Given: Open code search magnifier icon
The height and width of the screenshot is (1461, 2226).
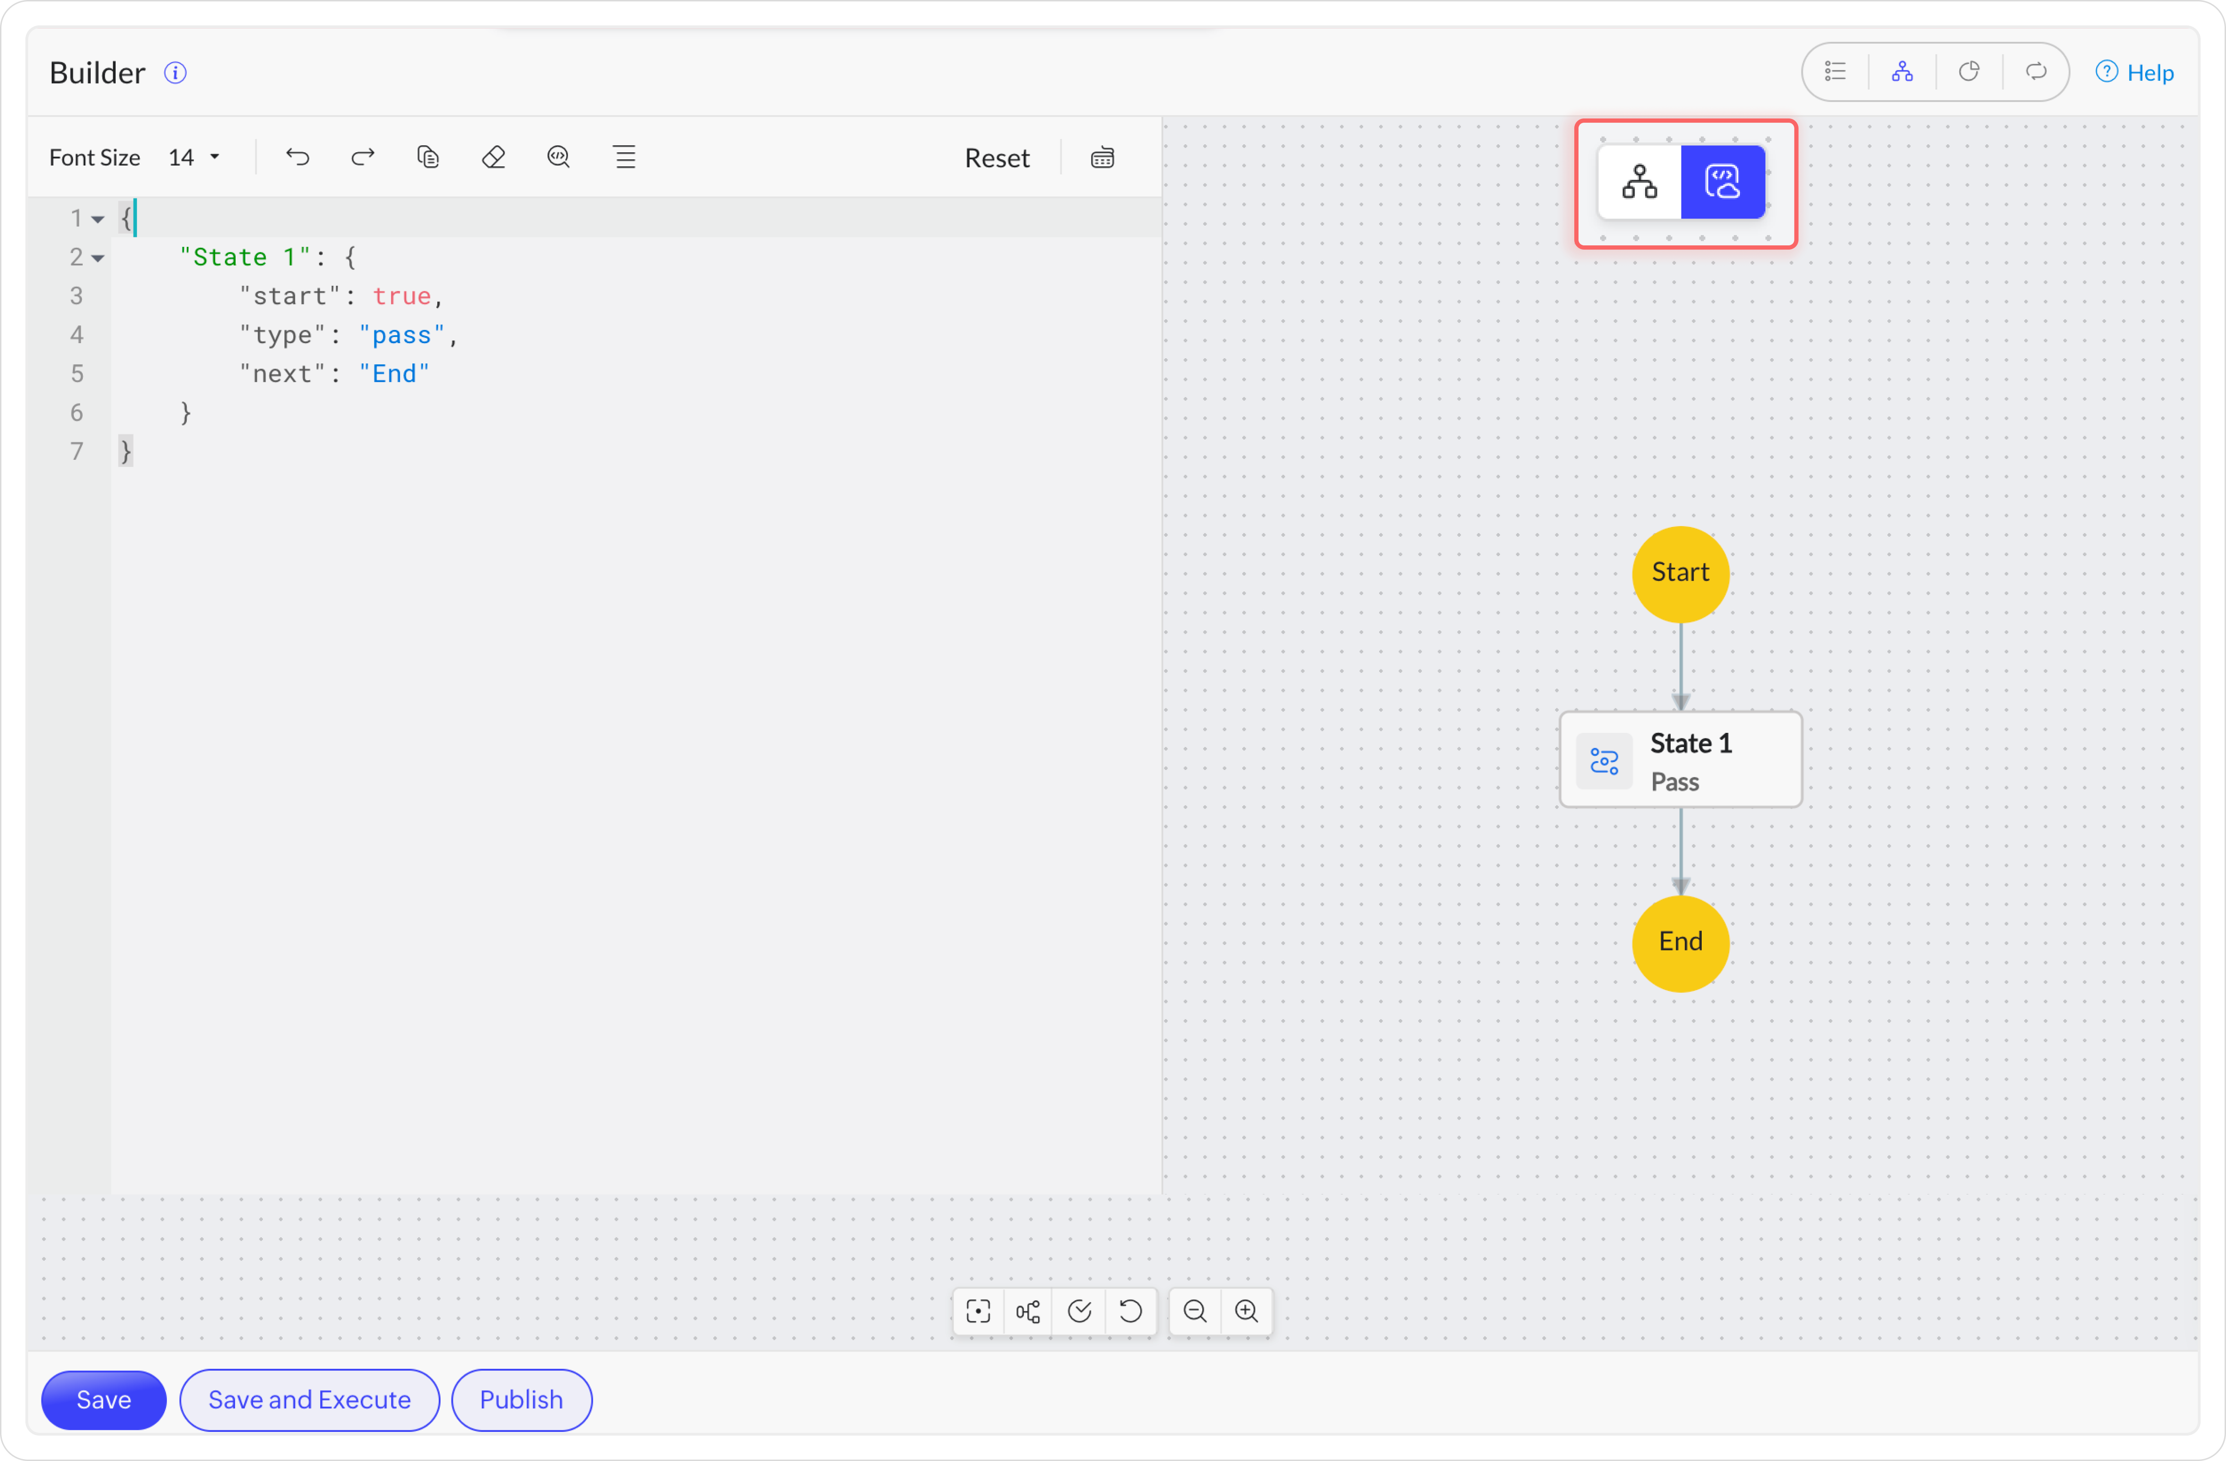Looking at the screenshot, I should [x=558, y=157].
